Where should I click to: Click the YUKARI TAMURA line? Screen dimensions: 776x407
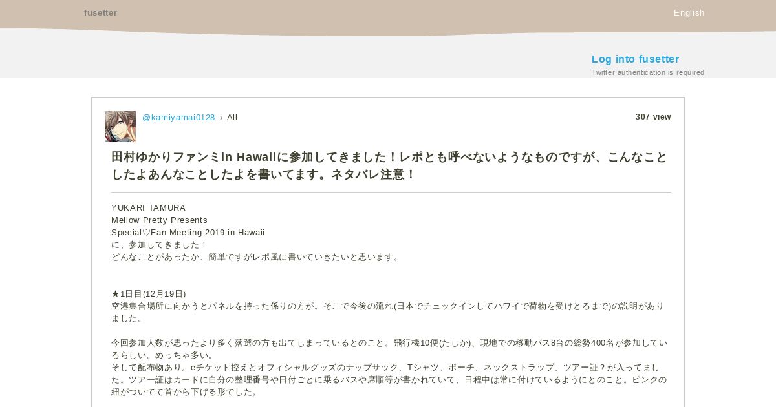click(148, 208)
